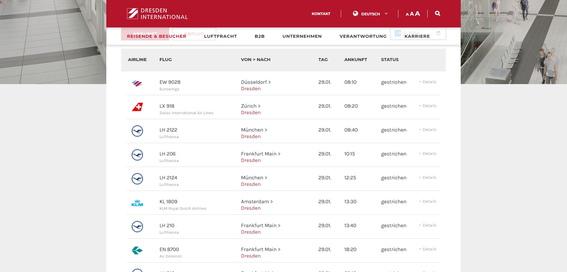
Task: Click the Air Dolomiti airline logo
Action: click(137, 250)
